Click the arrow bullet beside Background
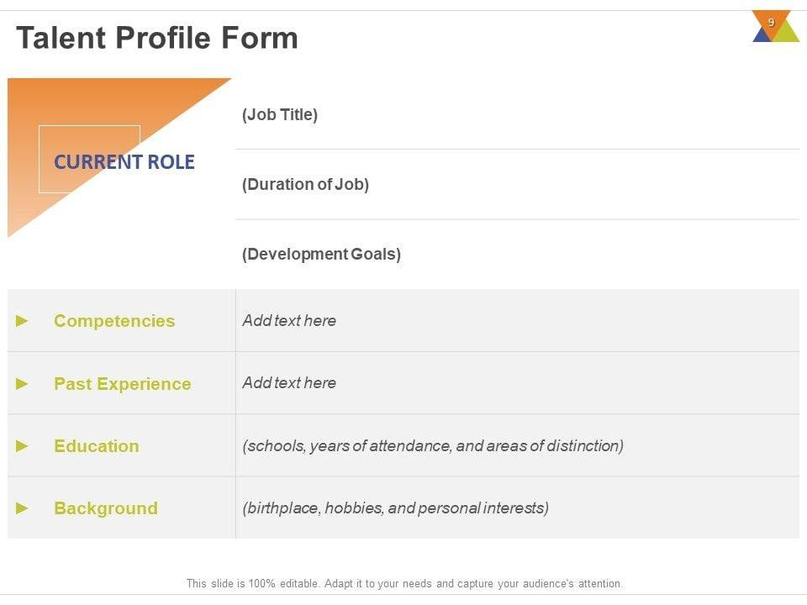The image size is (807, 605). coord(23,508)
